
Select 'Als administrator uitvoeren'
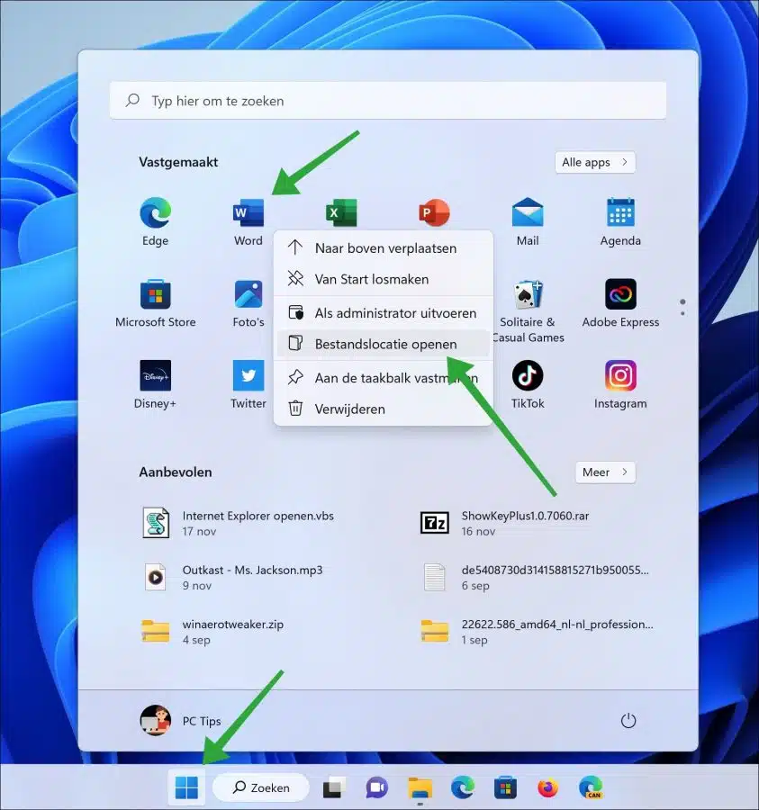[383, 313]
